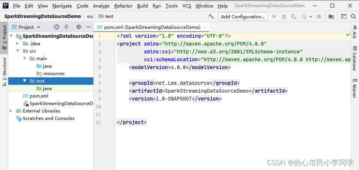Open the Navigate menu
The width and height of the screenshot is (359, 170).
click(62, 6)
